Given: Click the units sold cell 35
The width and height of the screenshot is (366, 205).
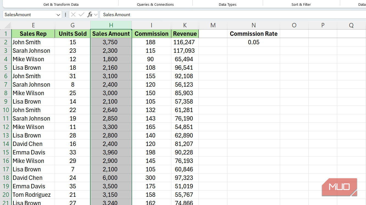Looking at the screenshot, I should click(72, 186).
